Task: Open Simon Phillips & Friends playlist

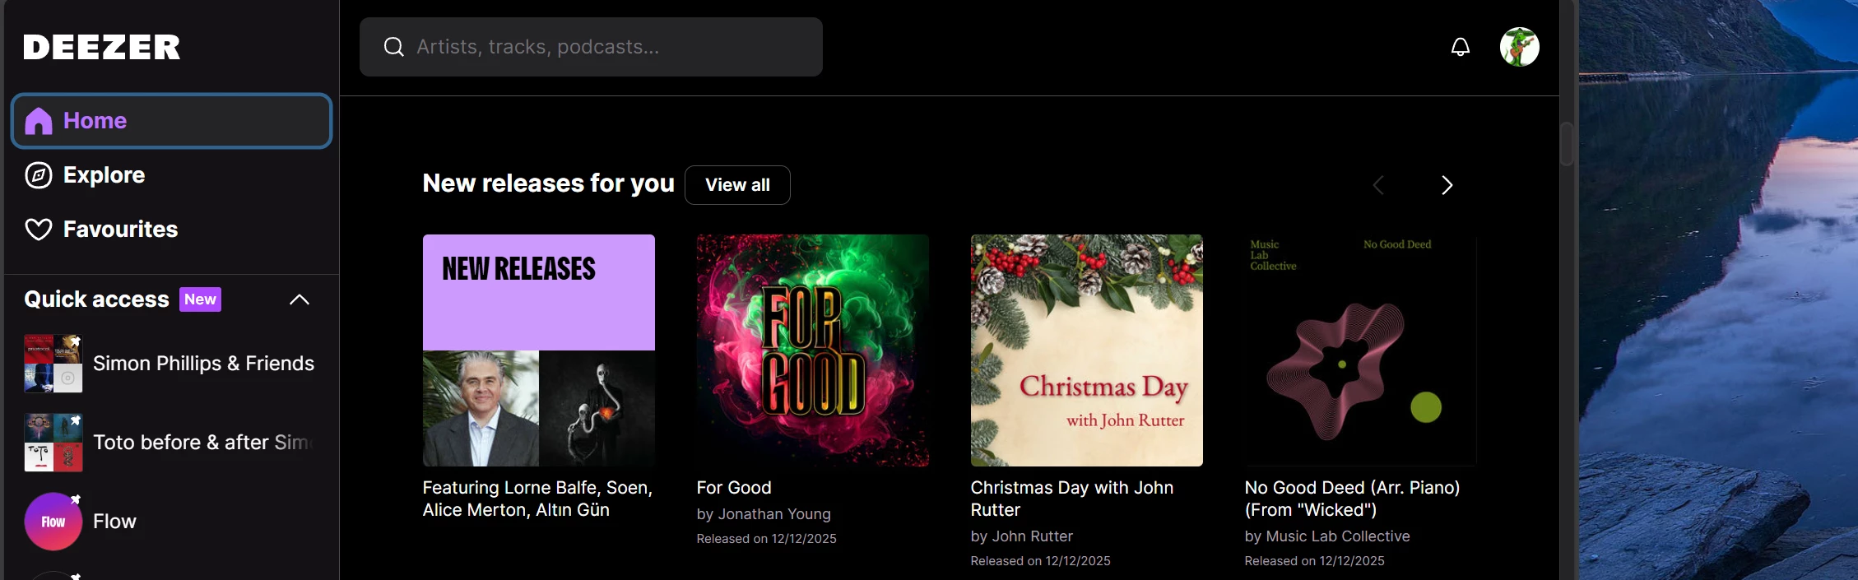Action: [203, 364]
